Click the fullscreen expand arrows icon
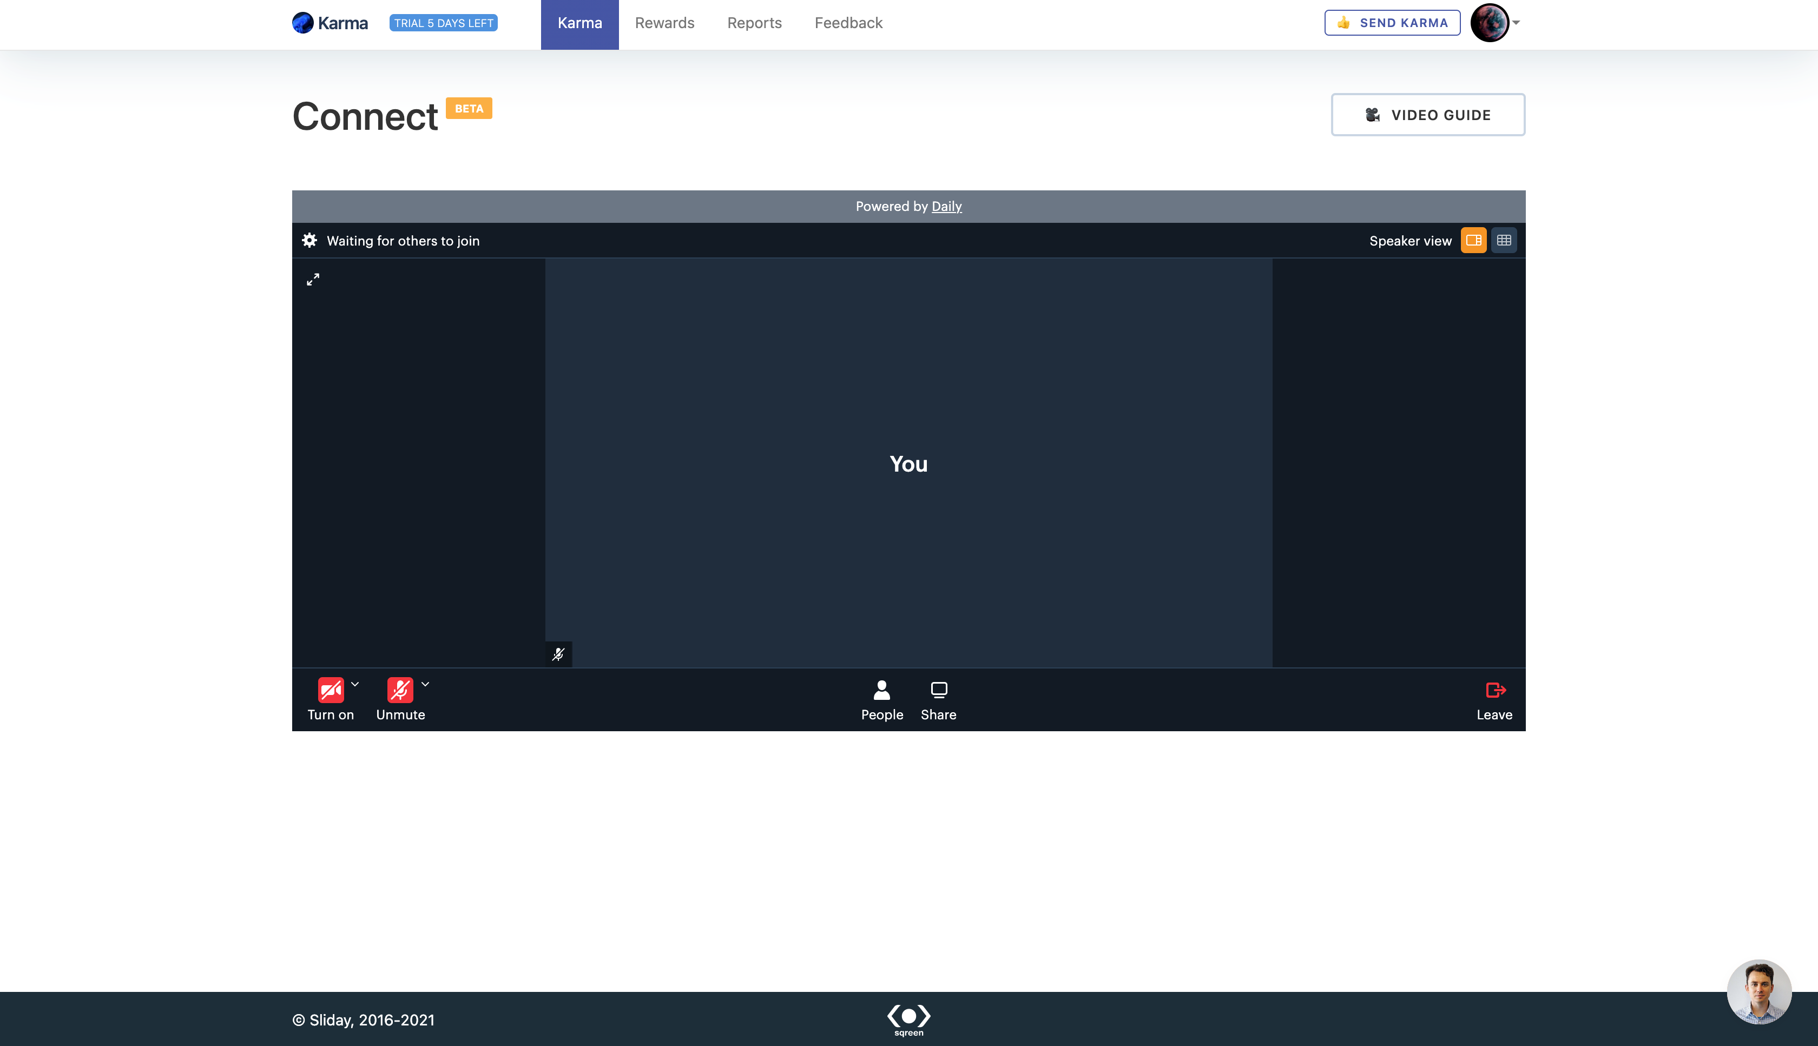Screen dimensions: 1818x1046 pos(313,280)
